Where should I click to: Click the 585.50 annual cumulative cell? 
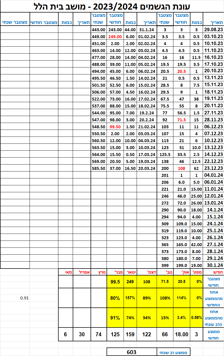(x=99, y=168)
